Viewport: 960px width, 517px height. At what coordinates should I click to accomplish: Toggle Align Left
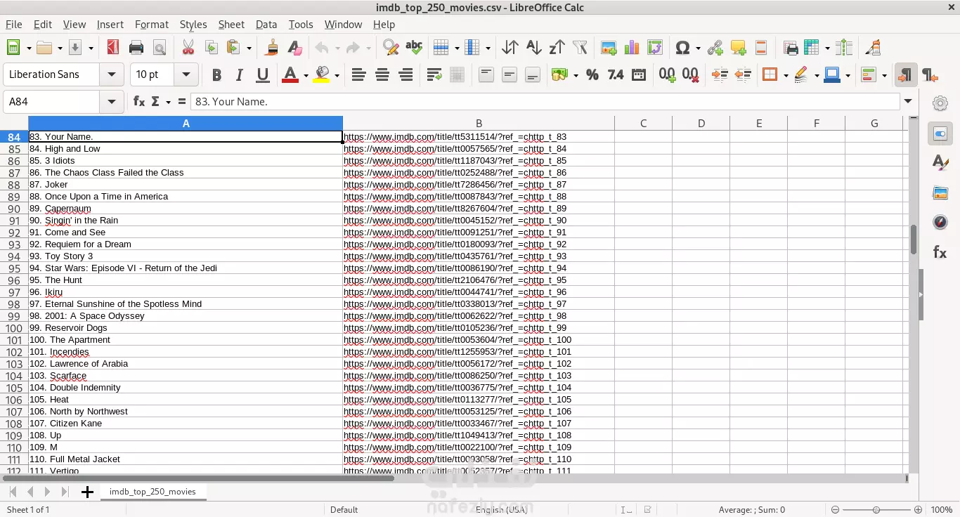358,74
